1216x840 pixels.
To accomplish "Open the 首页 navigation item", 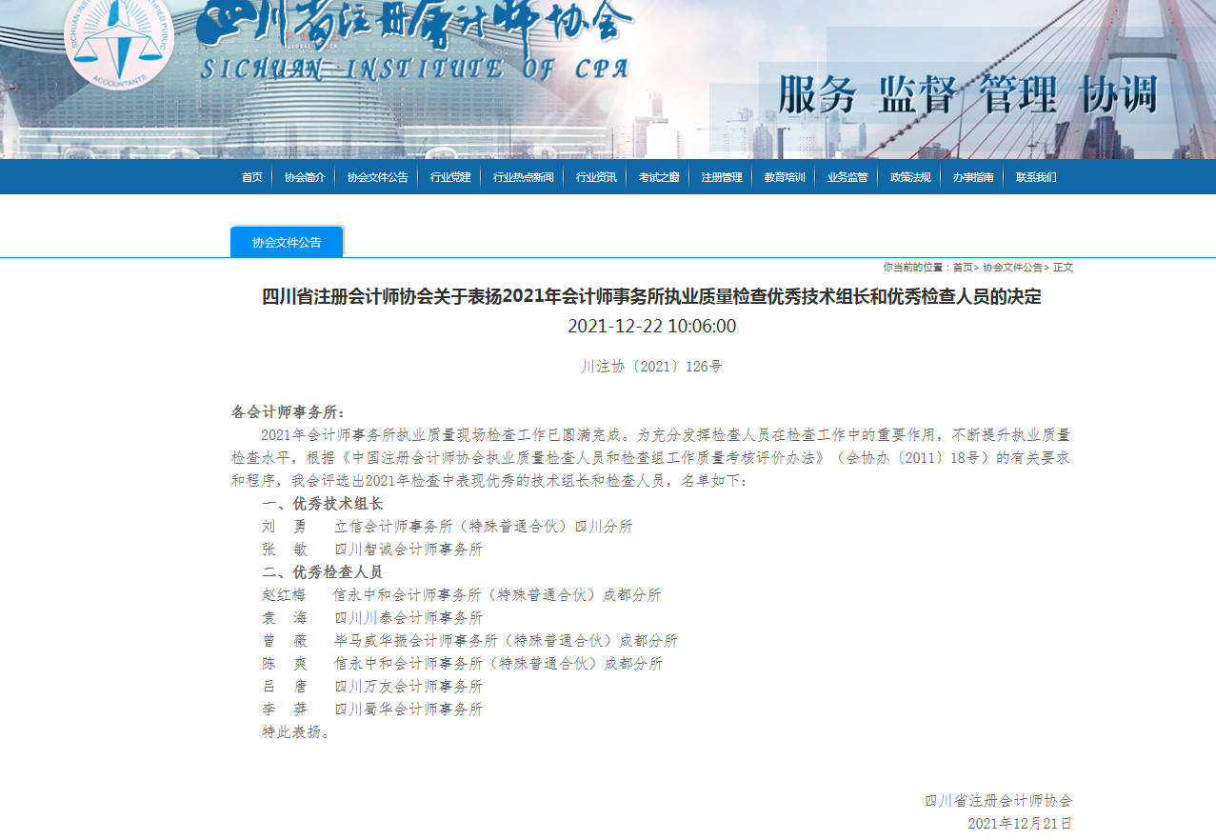I will click(x=251, y=177).
